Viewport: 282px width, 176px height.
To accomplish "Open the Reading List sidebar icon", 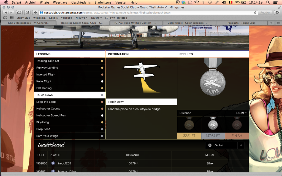I will pyautogui.click(x=5, y=18).
